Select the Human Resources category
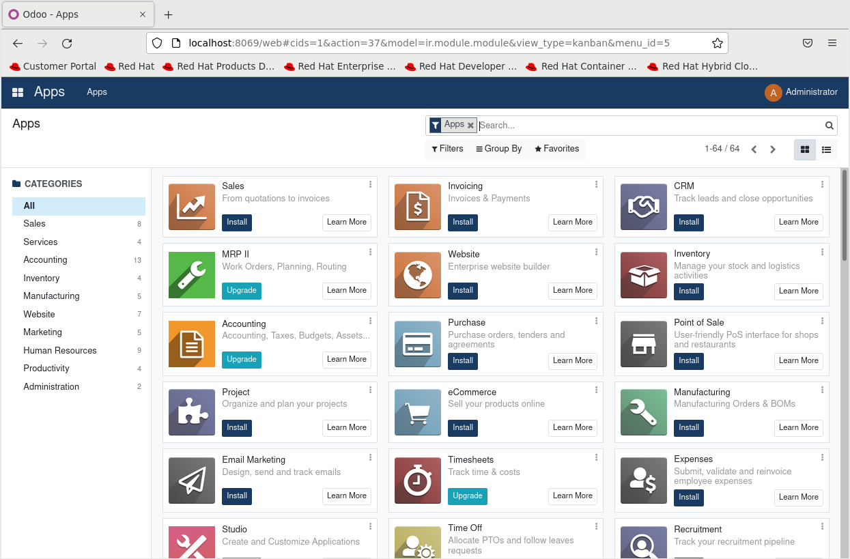This screenshot has width=850, height=559. 79,351
